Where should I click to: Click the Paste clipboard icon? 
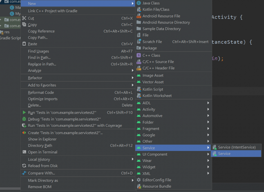[x=24, y=44]
